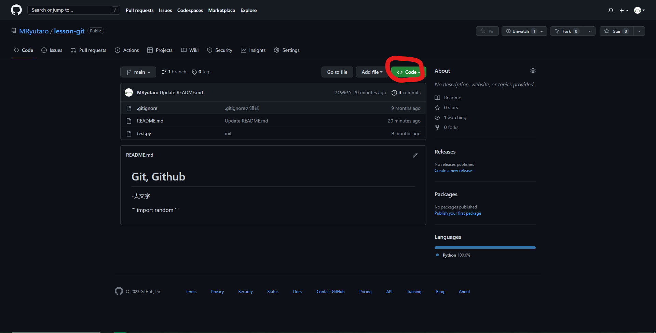Viewport: 656px width, 333px height.
Task: Open the Add file dropdown
Action: (372, 72)
